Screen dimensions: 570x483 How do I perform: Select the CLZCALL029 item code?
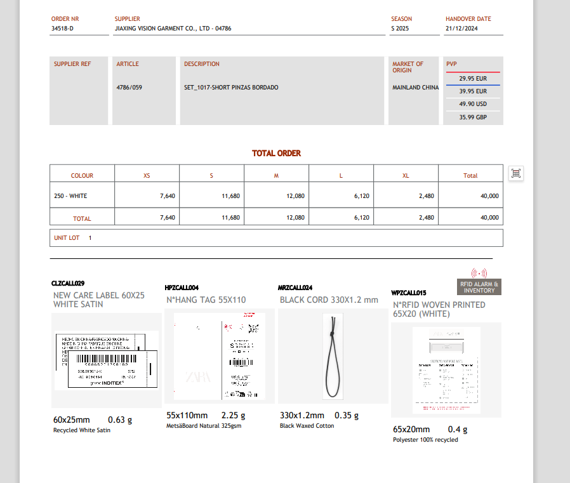click(68, 283)
